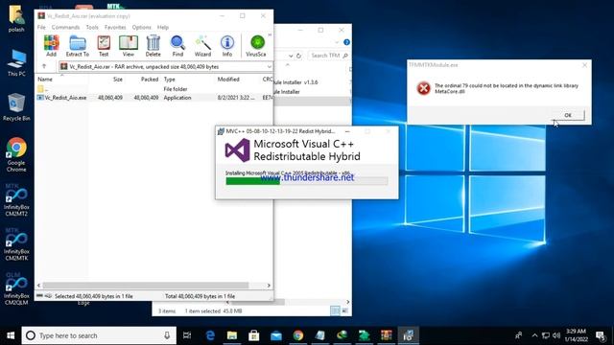
Task: Open the Extract To tool in WinRAR
Action: point(77,46)
